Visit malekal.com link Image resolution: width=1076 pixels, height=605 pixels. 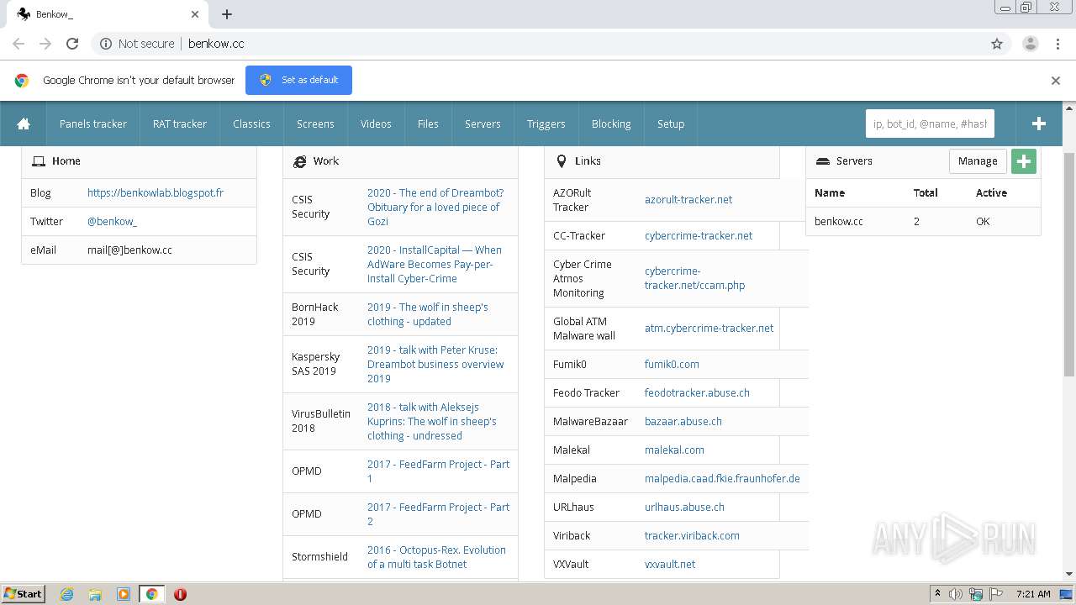[674, 450]
